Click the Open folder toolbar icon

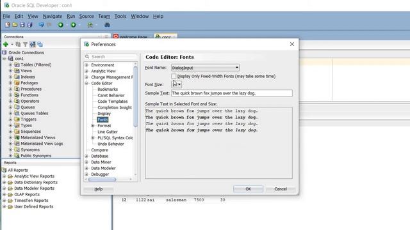pyautogui.click(x=15, y=25)
